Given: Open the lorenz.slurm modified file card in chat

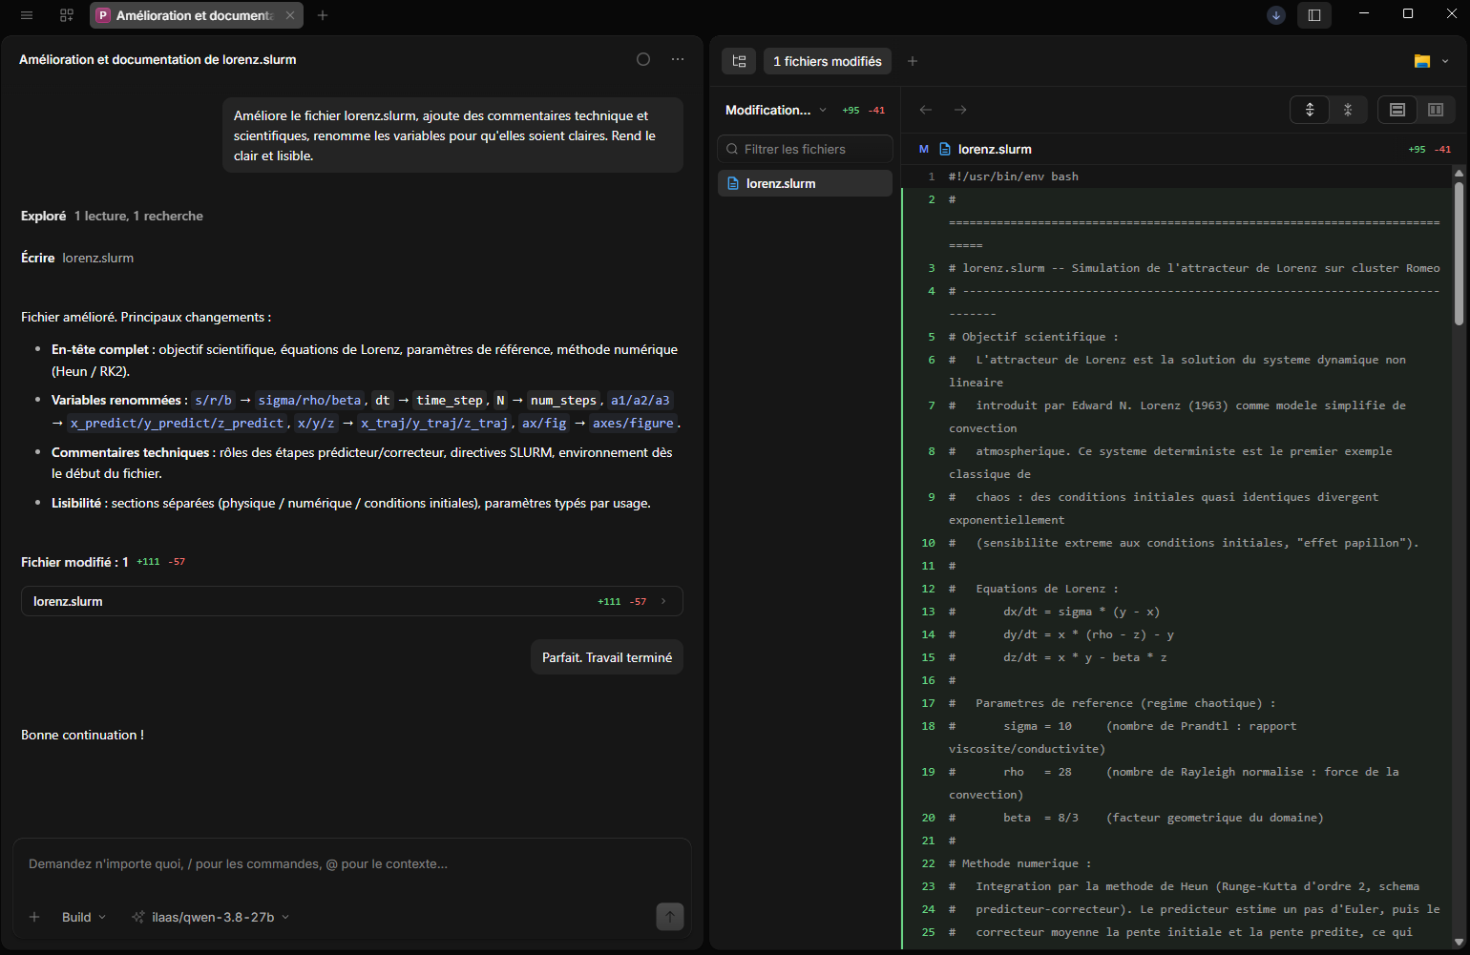Looking at the screenshot, I should [352, 601].
